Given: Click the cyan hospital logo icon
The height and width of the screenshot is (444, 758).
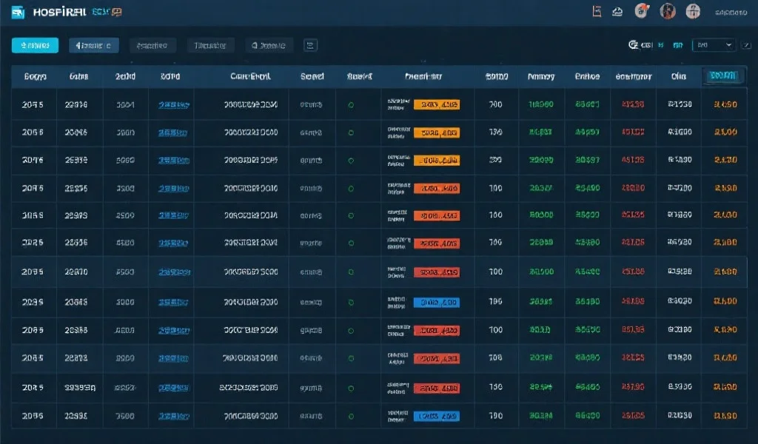Looking at the screenshot, I should (19, 12).
